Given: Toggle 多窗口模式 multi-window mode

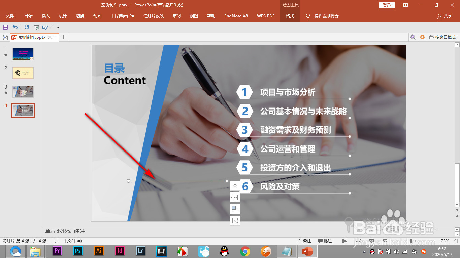Looking at the screenshot, I should click(442, 37).
